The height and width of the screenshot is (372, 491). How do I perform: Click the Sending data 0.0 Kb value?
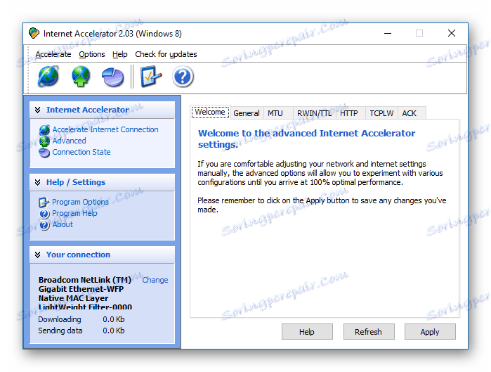point(114,331)
